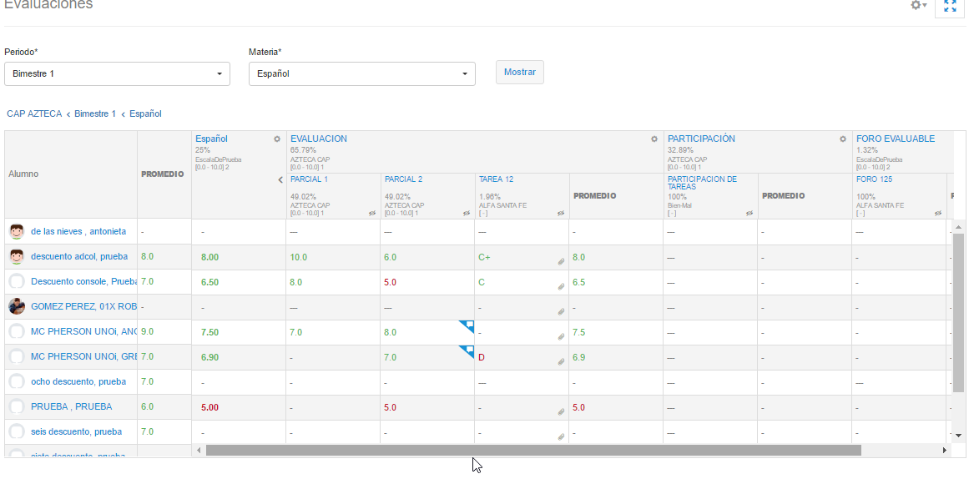Click the avatar of GOMEZ PEREZ
The height and width of the screenshot is (479, 974).
coord(17,306)
